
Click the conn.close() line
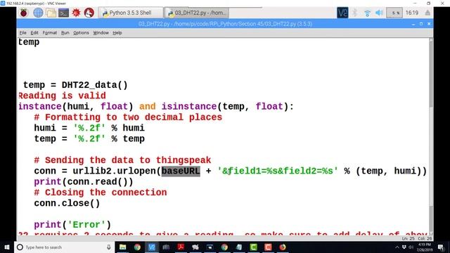[67, 203]
